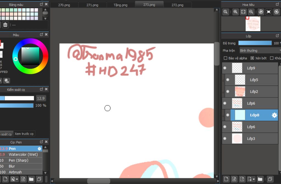281x184 pixels.
Task: Switch to the Tặng.png tab
Action: click(121, 5)
